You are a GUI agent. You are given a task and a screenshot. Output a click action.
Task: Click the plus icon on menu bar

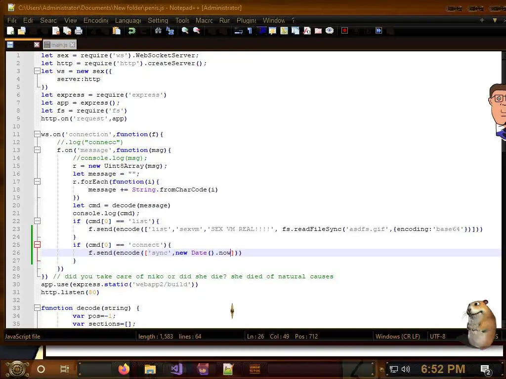tap(482, 20)
